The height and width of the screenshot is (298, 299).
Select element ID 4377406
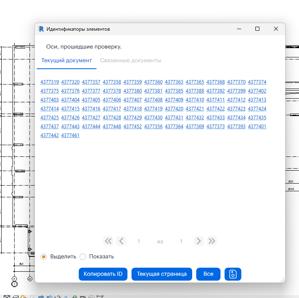112,99
